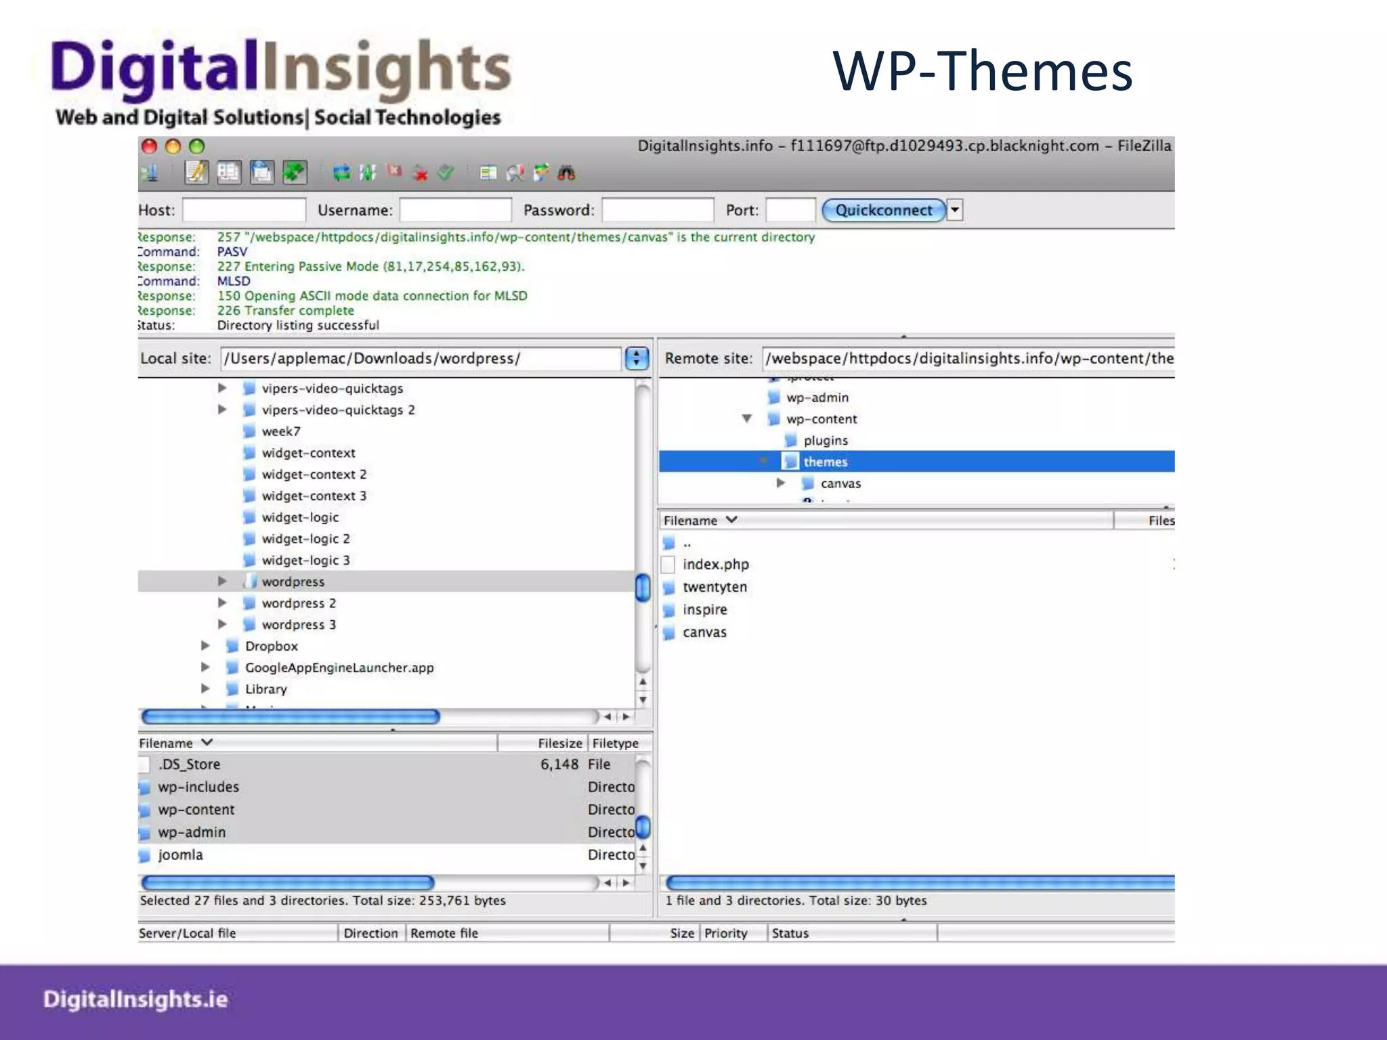Click the process queue toolbar icon

pyautogui.click(x=368, y=173)
